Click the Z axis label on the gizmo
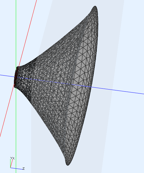This screenshot has height=173, width=144. (x=24, y=168)
